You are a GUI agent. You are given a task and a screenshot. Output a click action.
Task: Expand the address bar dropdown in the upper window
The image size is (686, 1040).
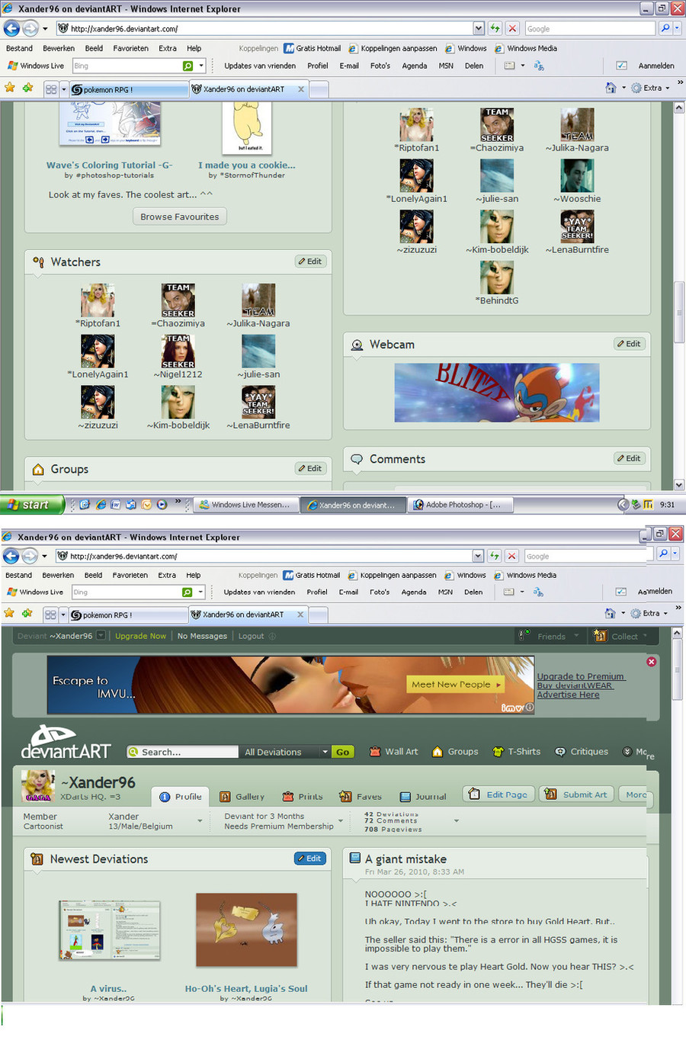[479, 28]
